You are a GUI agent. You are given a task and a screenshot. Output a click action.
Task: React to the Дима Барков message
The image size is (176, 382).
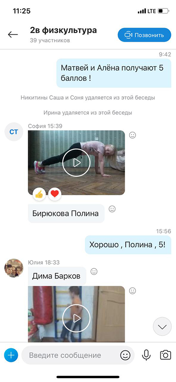tap(94, 272)
